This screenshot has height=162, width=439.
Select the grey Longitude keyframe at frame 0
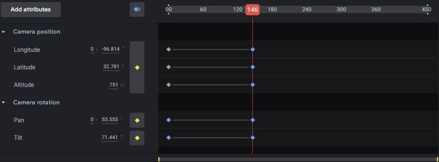point(168,49)
